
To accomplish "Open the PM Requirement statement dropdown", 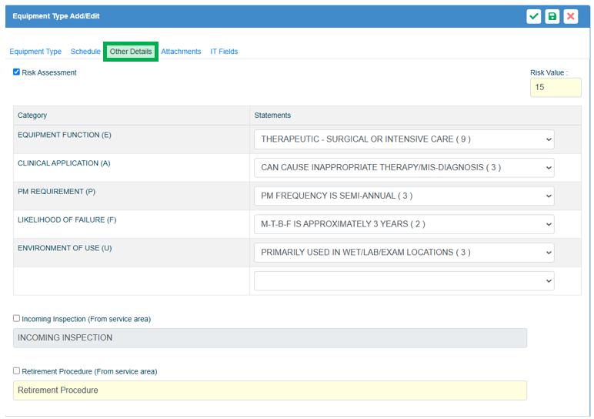I will [404, 196].
